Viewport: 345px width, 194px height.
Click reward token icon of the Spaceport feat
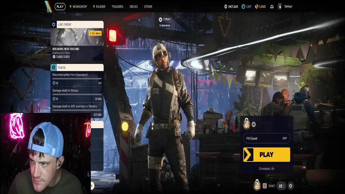(x=54, y=83)
